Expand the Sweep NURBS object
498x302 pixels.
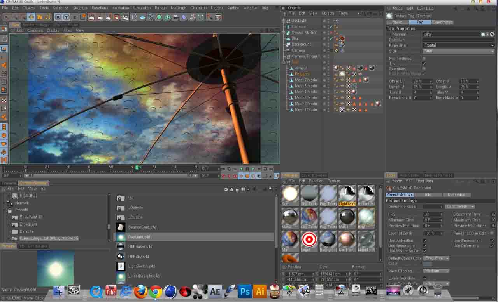pyautogui.click(x=284, y=33)
